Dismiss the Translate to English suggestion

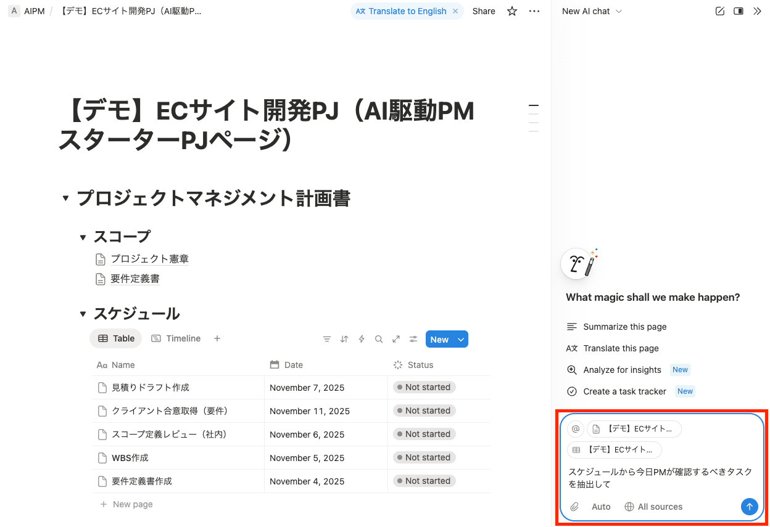[x=455, y=11]
